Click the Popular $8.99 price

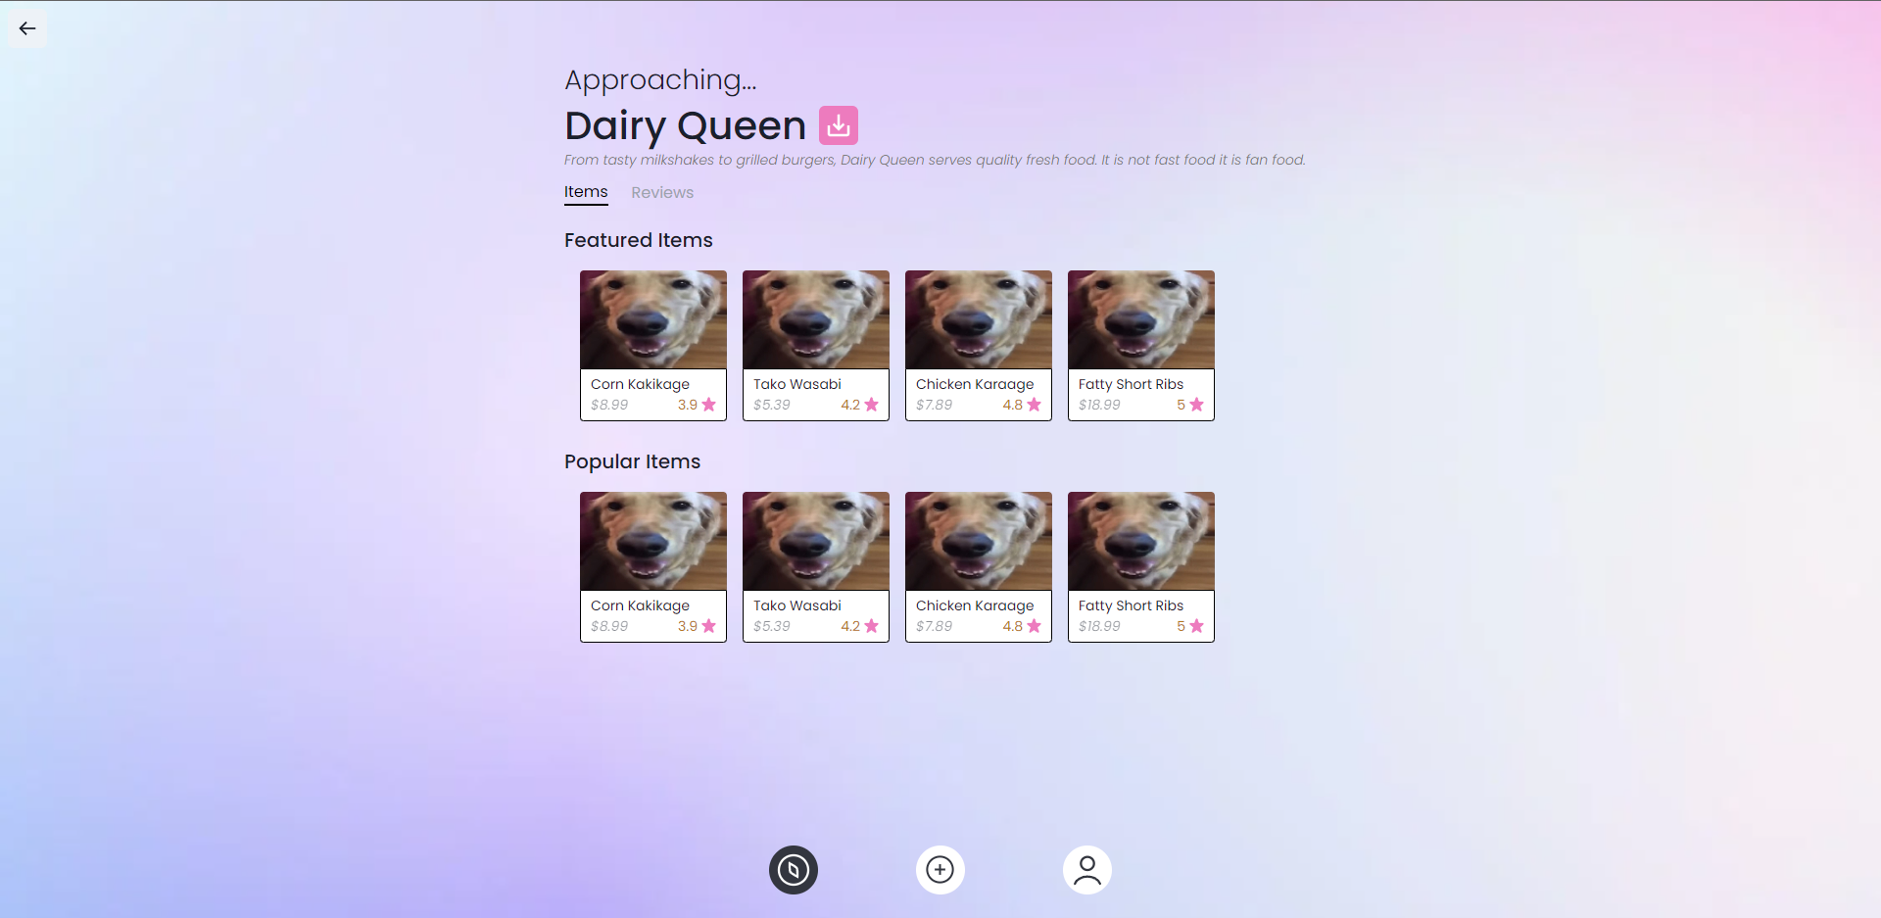tap(609, 626)
